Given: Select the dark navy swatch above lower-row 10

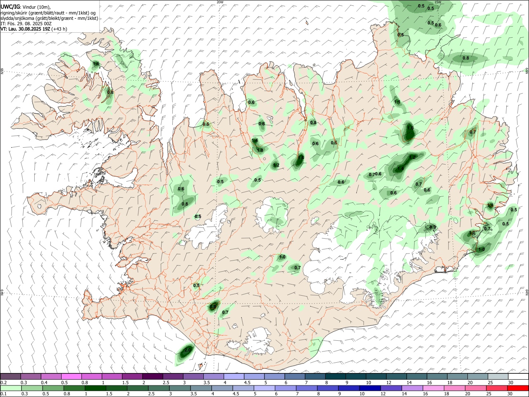Looking at the screenshot, I should pos(369,388).
